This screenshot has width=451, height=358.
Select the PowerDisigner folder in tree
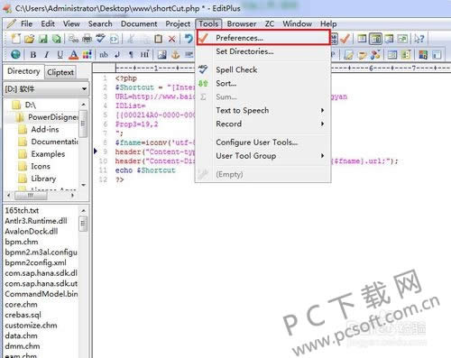(x=52, y=117)
